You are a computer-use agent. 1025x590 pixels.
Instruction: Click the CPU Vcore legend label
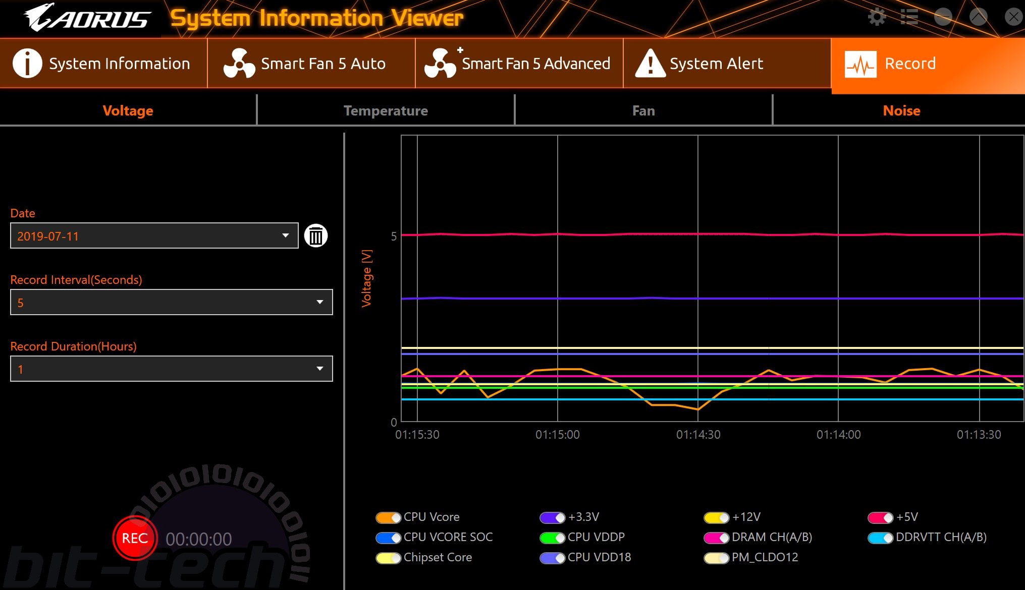pos(431,517)
